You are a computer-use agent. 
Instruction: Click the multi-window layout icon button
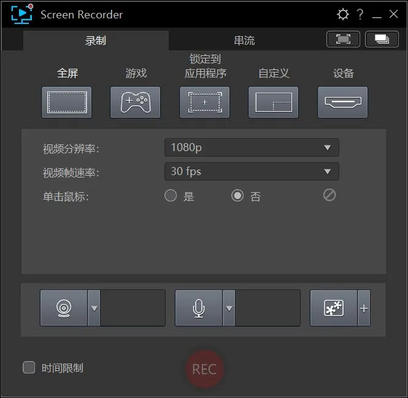[x=382, y=39]
